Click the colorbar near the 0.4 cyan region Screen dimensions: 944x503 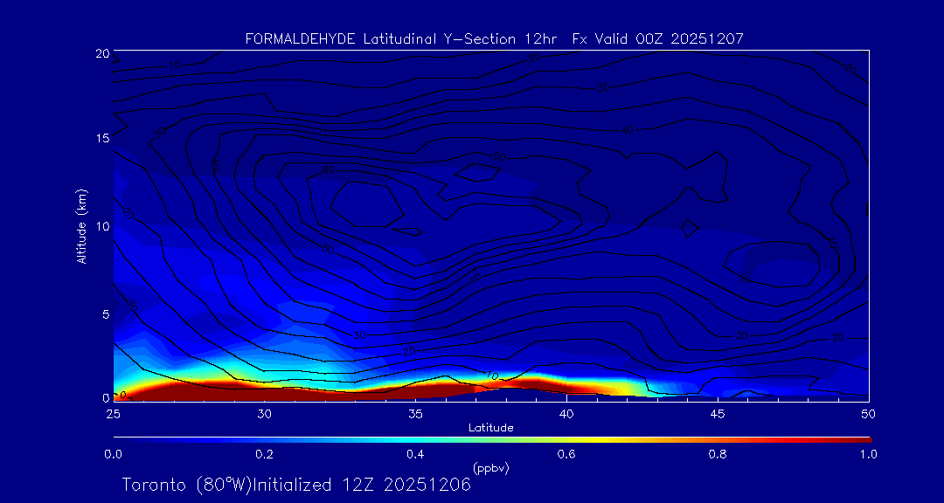click(x=416, y=438)
